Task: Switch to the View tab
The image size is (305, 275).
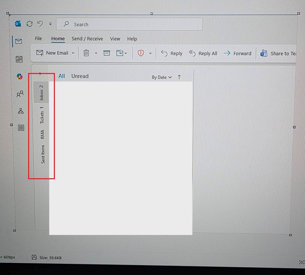Action: click(115, 39)
